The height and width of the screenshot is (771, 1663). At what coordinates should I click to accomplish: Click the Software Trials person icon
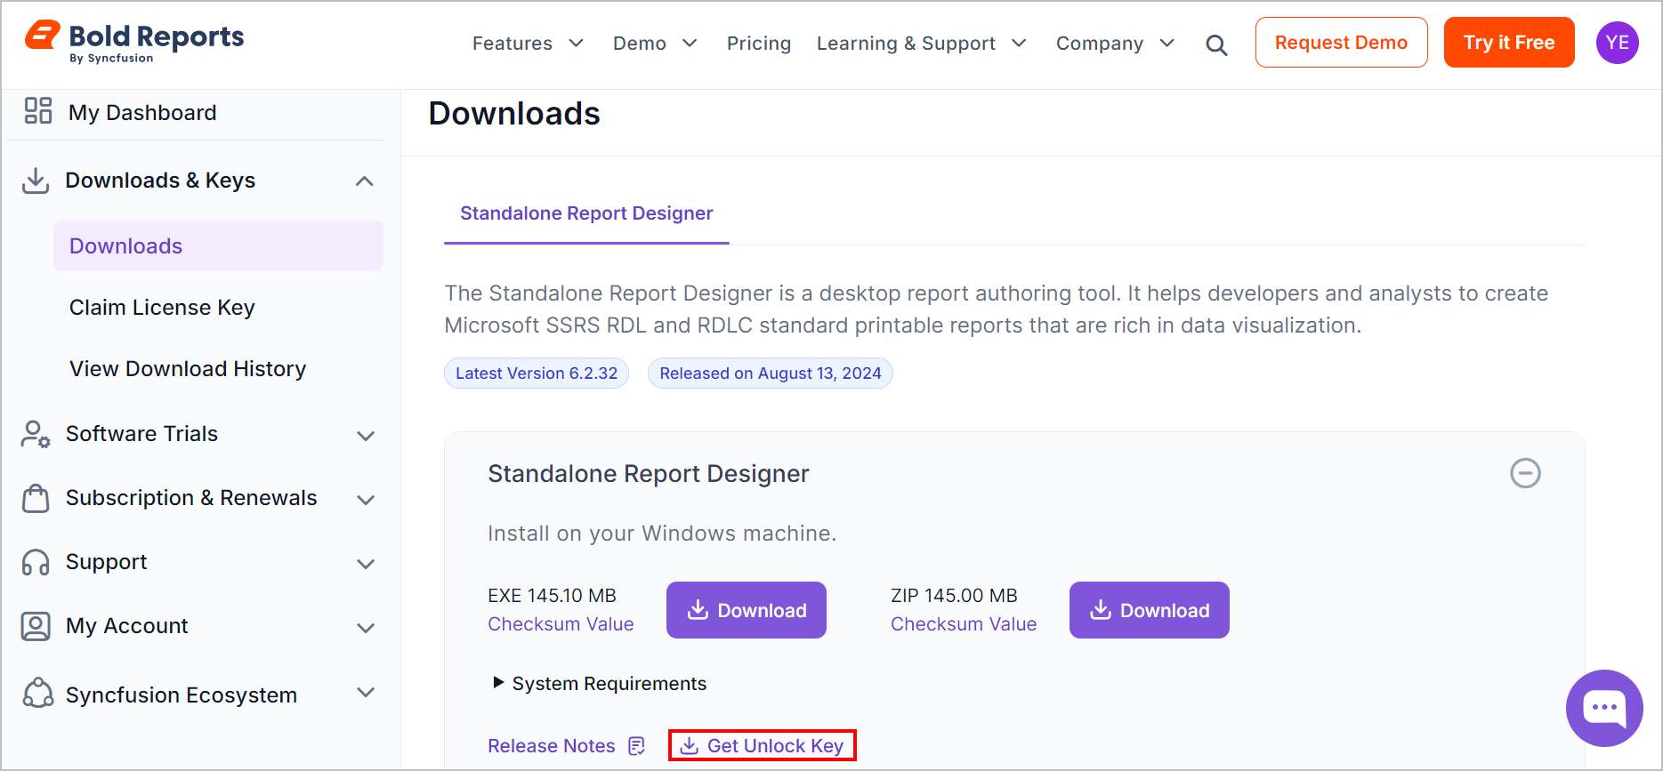click(x=36, y=434)
